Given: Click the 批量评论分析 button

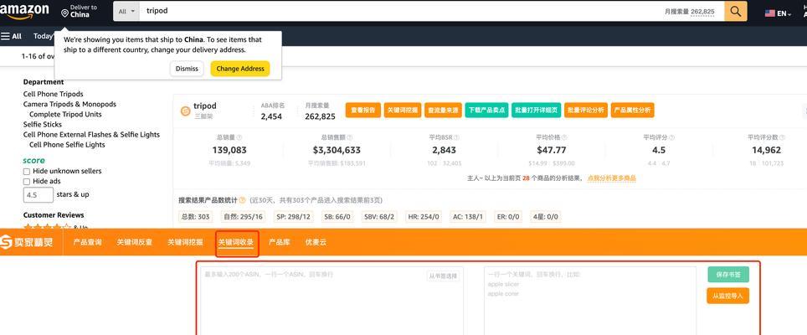Looking at the screenshot, I should (x=586, y=110).
